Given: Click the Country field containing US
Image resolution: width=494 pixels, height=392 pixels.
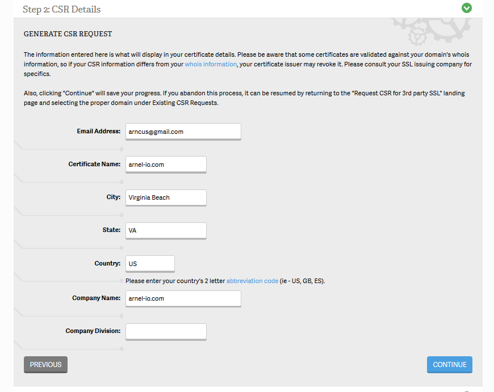Looking at the screenshot, I should [x=150, y=264].
